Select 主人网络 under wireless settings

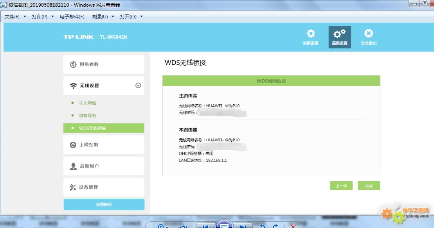click(87, 103)
